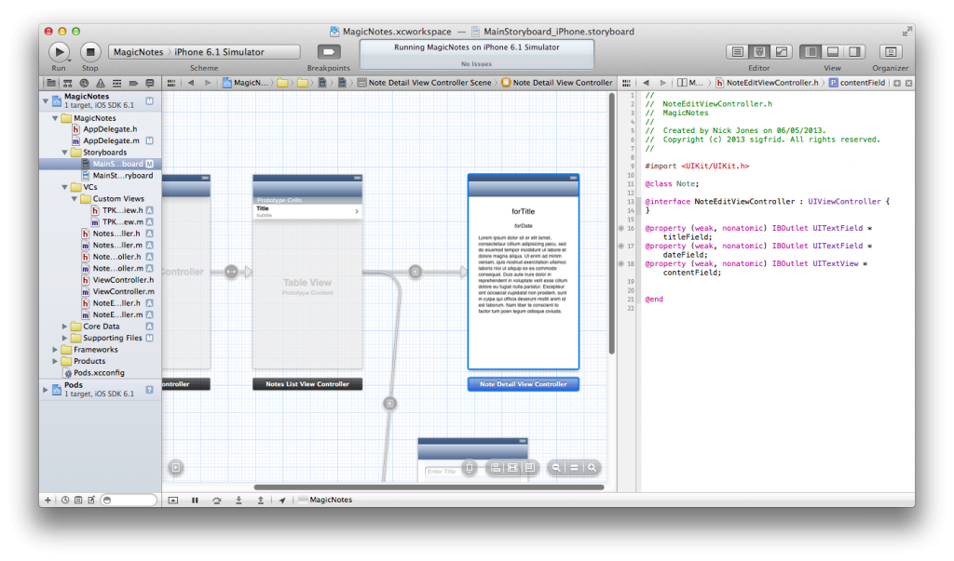
Task: Reset canvas zoom to actual size
Action: [574, 467]
